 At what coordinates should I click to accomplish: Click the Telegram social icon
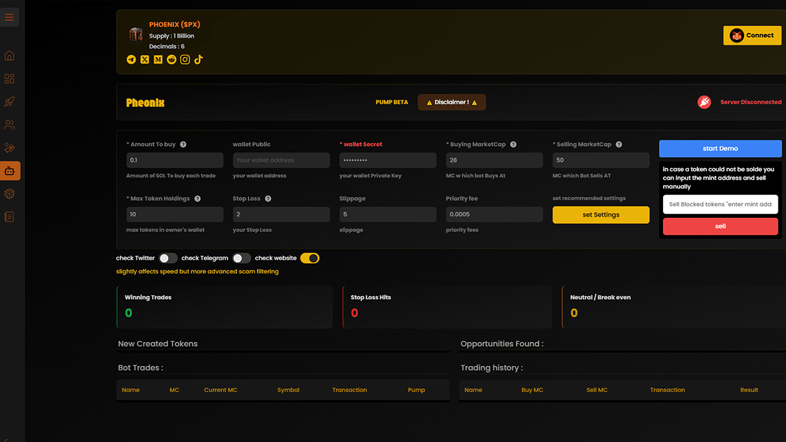(131, 60)
